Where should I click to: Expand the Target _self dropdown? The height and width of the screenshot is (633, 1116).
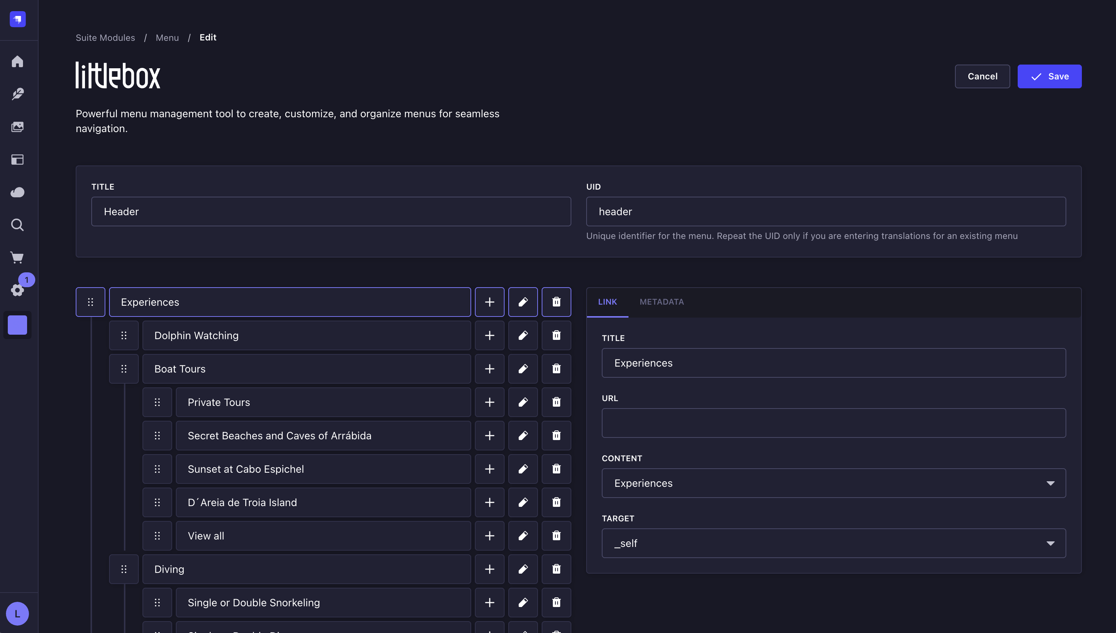(833, 543)
